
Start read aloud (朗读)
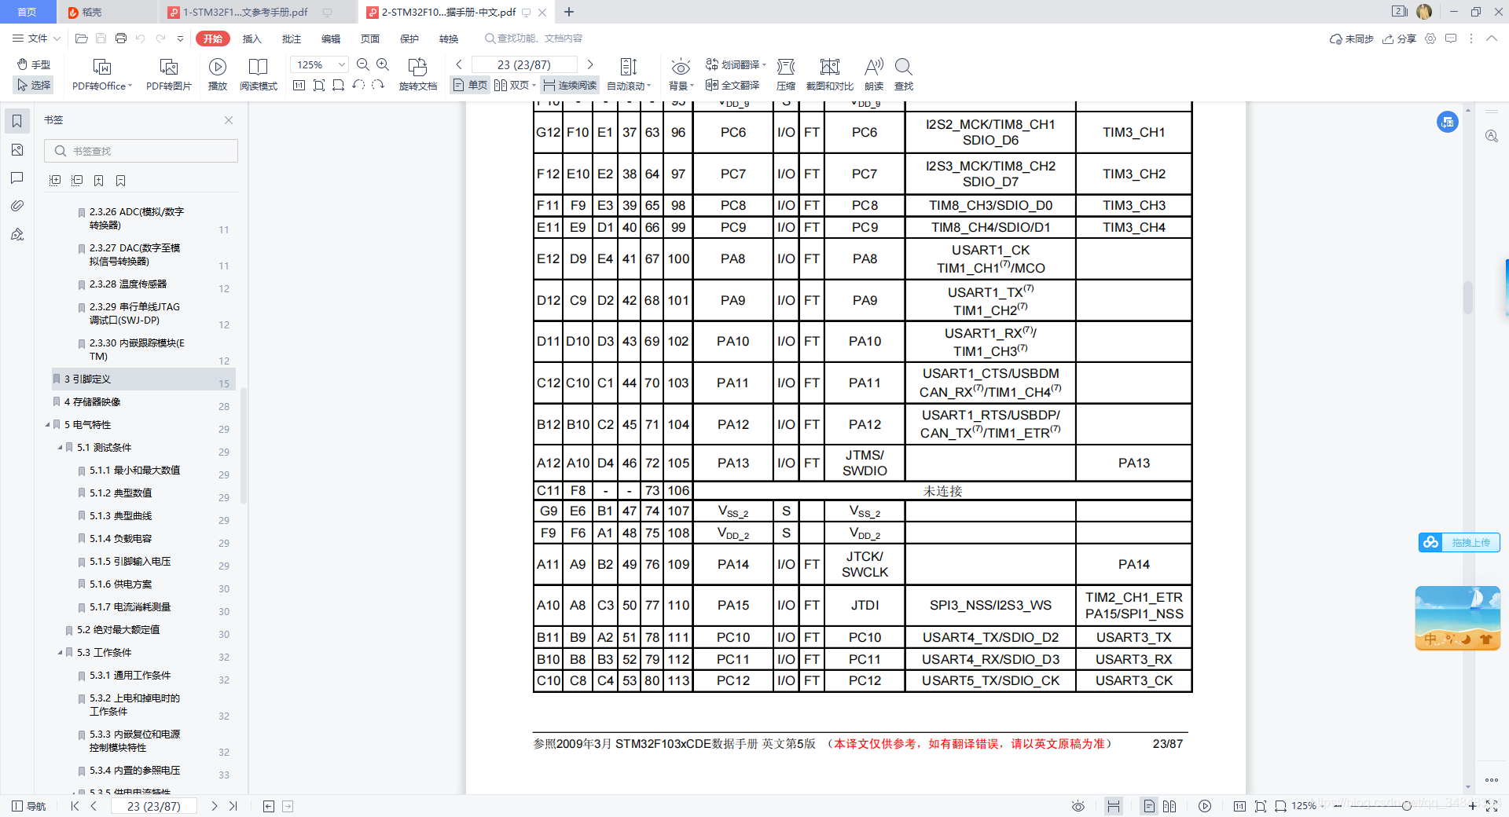[873, 75]
